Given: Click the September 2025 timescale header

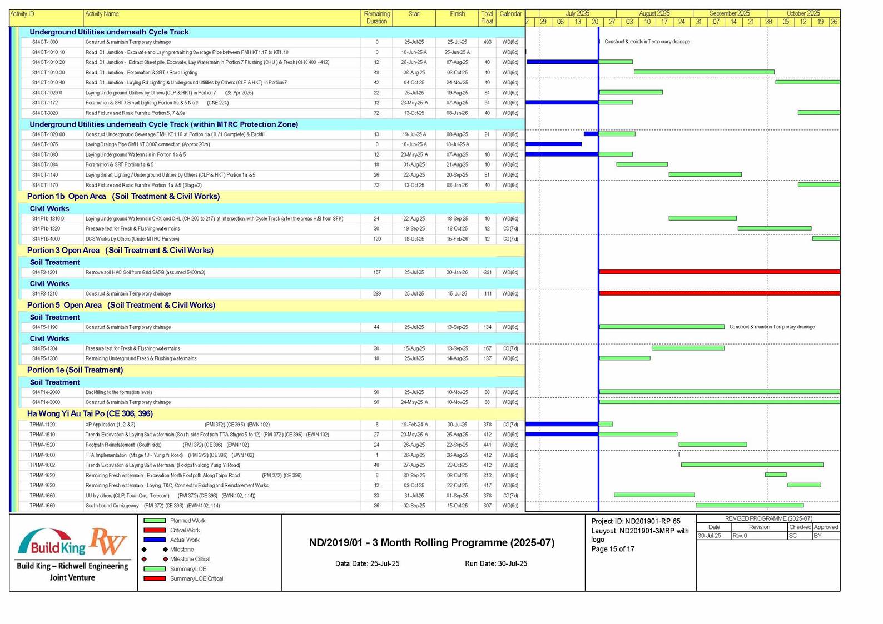Looking at the screenshot, I should tap(730, 13).
